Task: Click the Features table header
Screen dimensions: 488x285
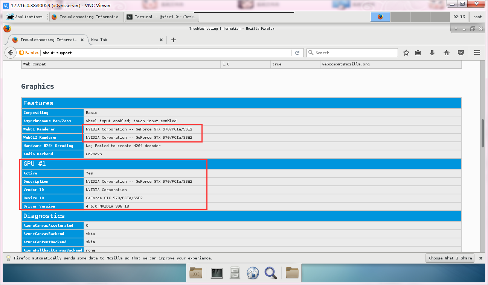Action: 241,103
